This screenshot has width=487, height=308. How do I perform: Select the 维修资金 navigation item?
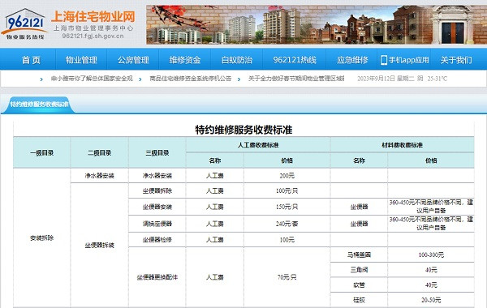185,60
